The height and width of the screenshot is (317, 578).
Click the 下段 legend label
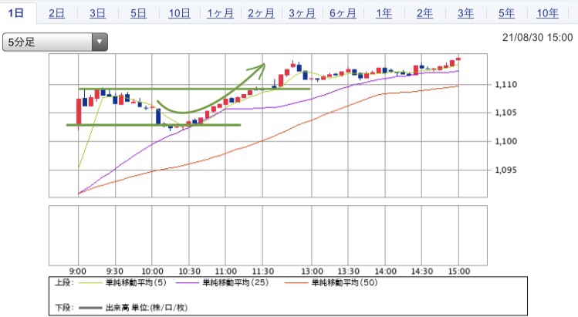(x=65, y=308)
